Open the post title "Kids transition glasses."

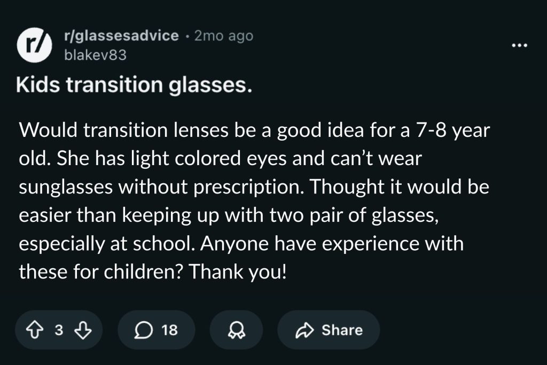pos(134,86)
